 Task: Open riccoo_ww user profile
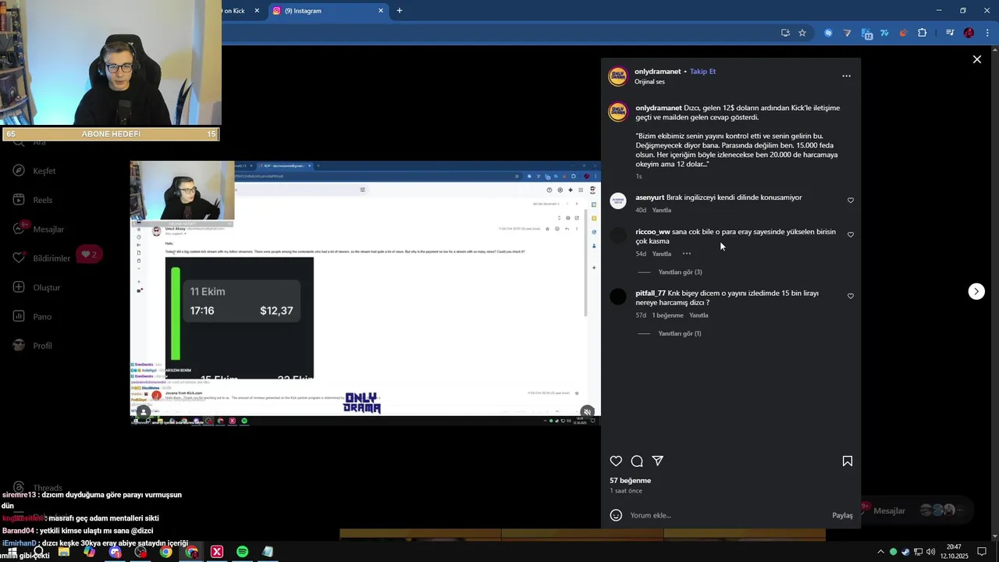point(652,232)
